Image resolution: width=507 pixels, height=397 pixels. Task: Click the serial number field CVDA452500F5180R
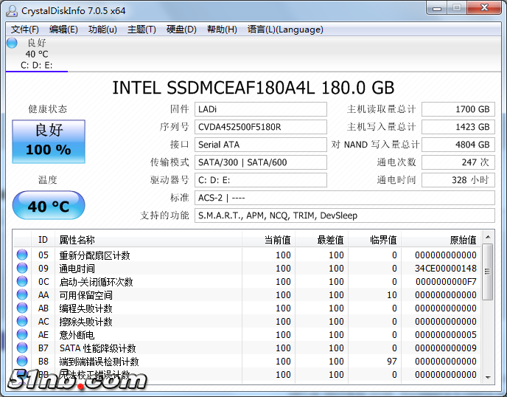[261, 127]
